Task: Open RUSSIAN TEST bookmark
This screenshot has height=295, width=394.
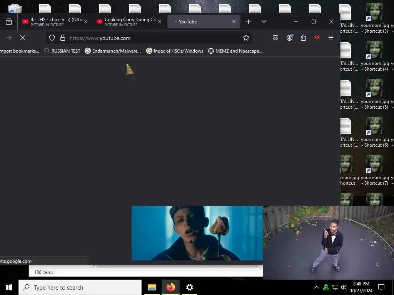Action: click(62, 51)
